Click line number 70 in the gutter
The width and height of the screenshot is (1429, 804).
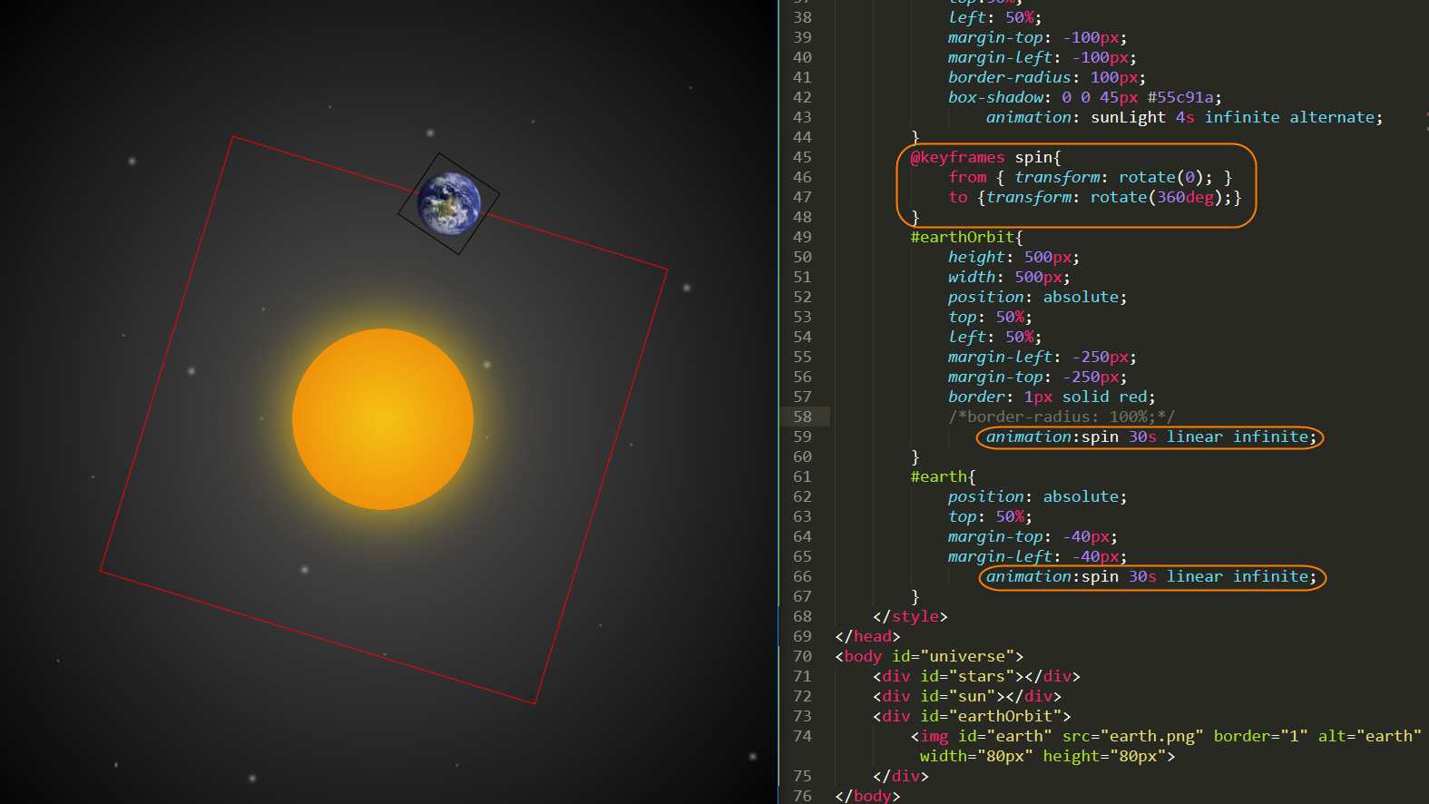(802, 656)
